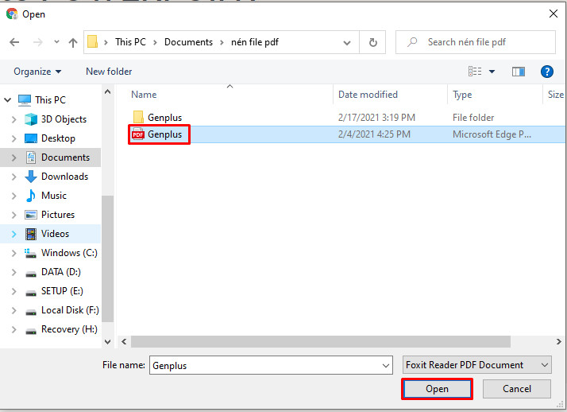Open Local Disk (F:) drive

point(70,310)
